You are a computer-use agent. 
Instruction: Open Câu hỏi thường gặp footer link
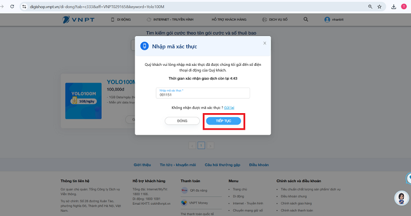tap(222, 165)
